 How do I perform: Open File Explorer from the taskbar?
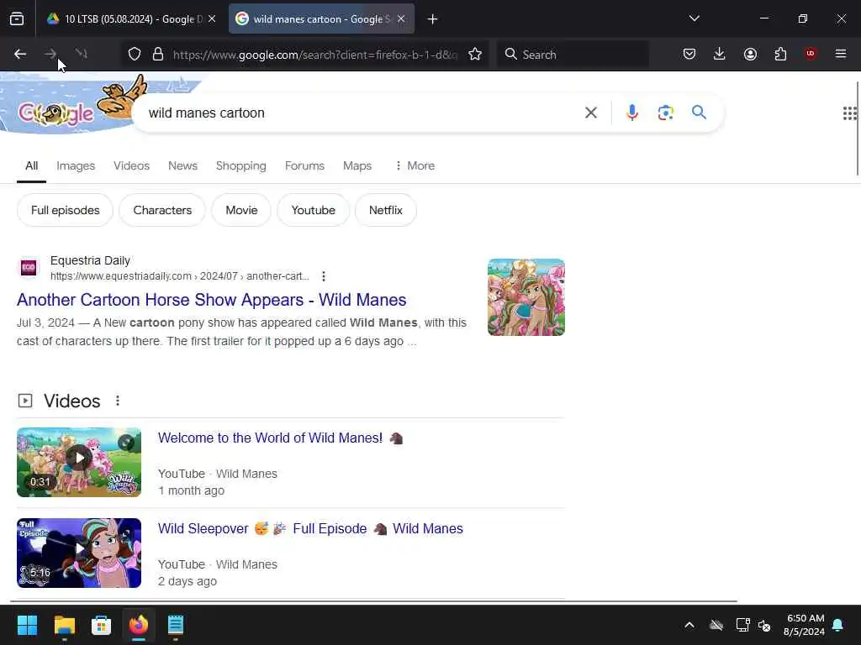coord(64,625)
